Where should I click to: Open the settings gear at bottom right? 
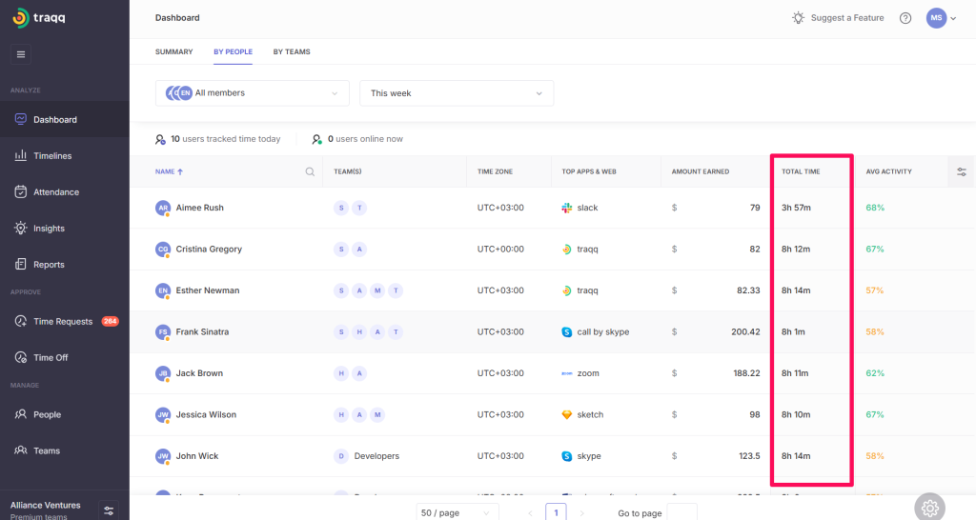pos(930,507)
